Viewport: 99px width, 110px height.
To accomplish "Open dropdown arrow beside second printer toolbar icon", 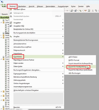I will coord(78,11).
